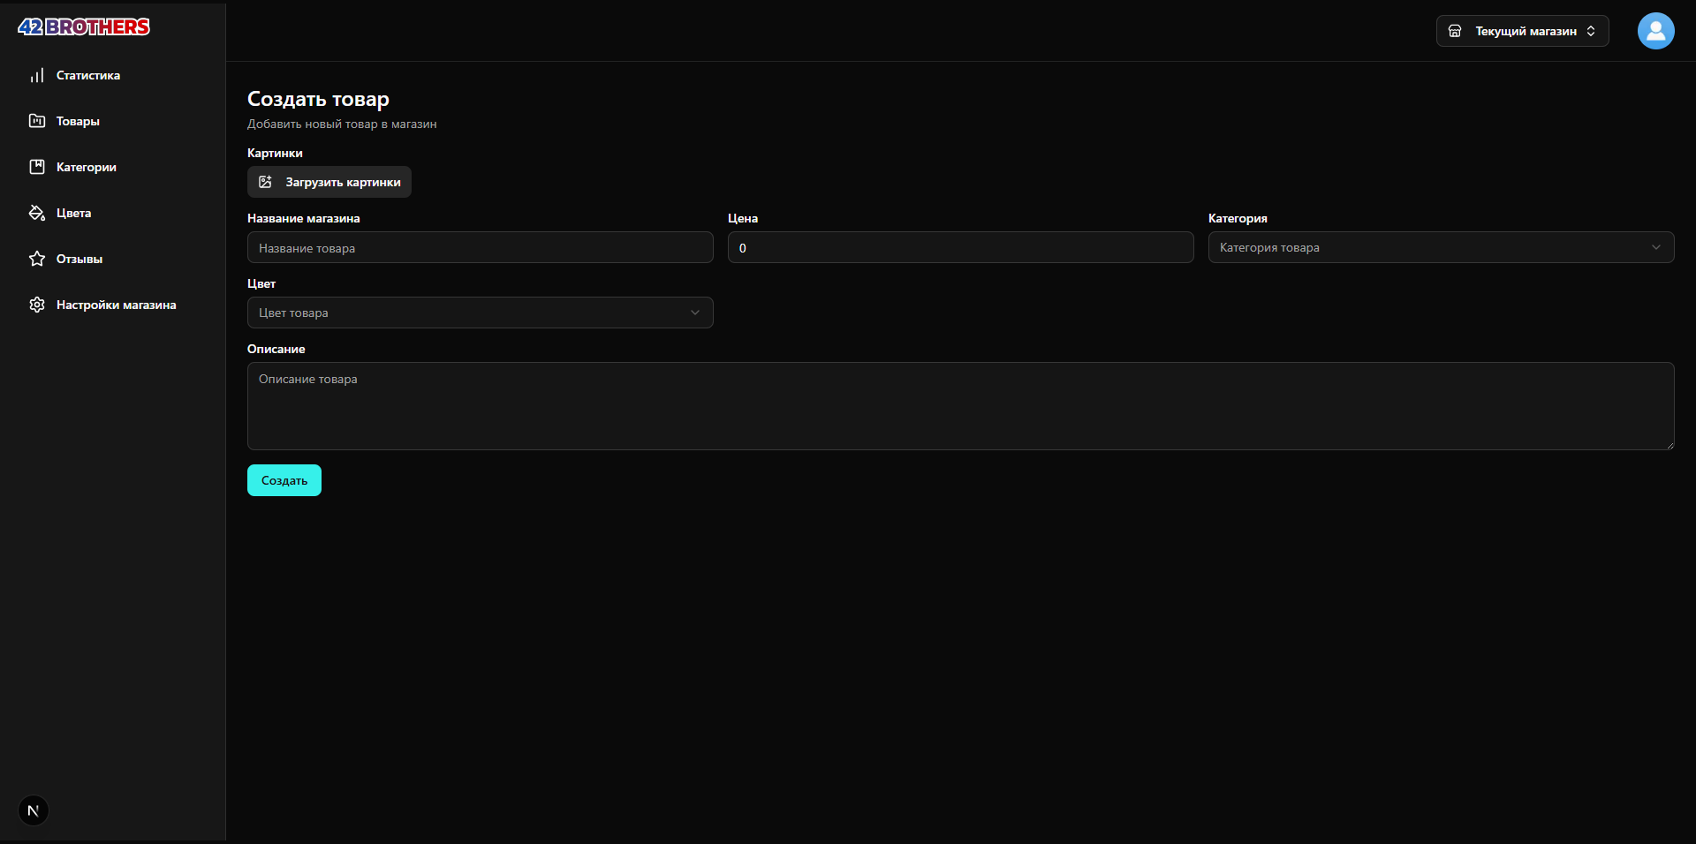The height and width of the screenshot is (844, 1696).
Task: Click inside the Описание товара textarea
Action: pos(960,406)
